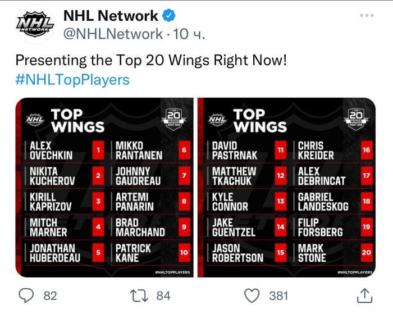Click the @NHLNetwork handle
The width and height of the screenshot is (393, 319).
tap(112, 34)
